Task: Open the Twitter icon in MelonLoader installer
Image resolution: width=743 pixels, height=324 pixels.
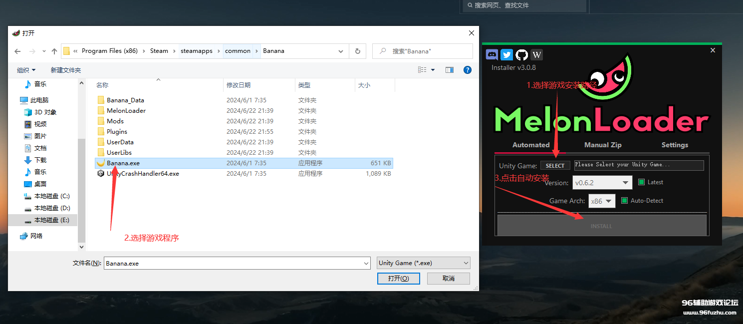Action: tap(506, 55)
